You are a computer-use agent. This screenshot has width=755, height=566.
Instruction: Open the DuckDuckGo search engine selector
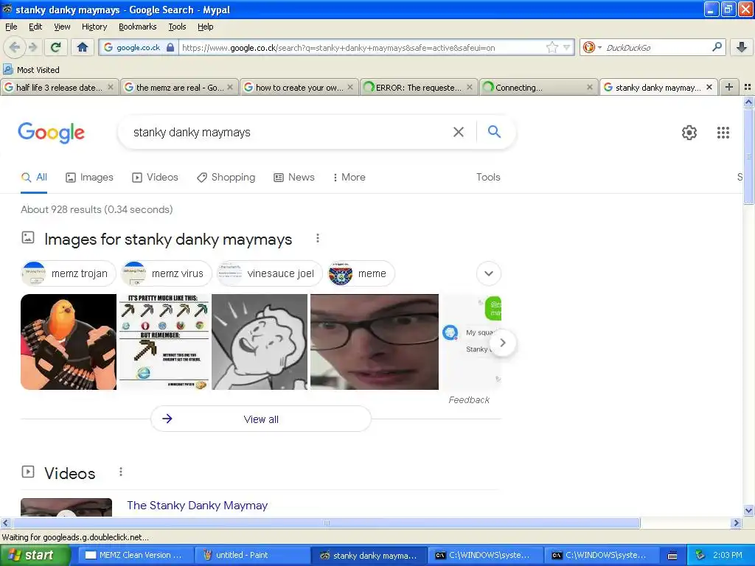[592, 47]
